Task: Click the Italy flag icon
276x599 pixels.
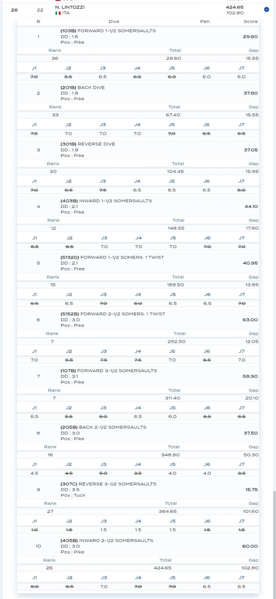Action: (58, 13)
